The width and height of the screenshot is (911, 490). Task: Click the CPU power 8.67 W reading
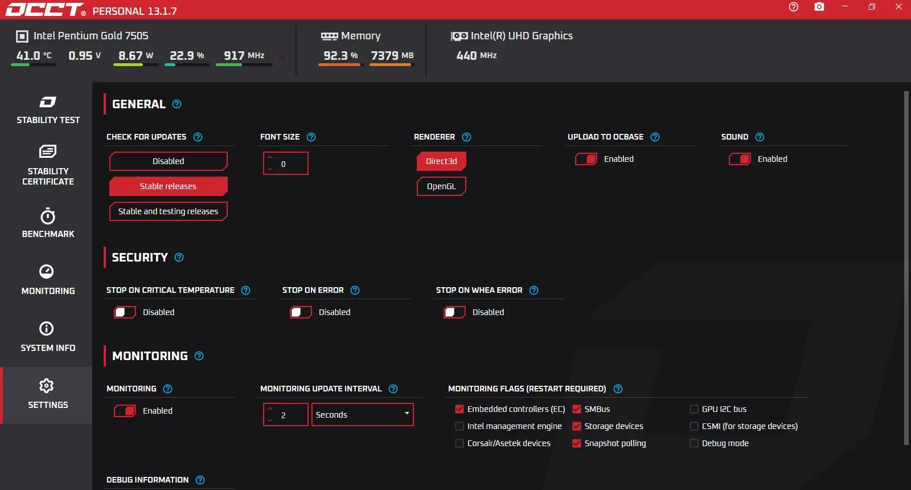pyautogui.click(x=136, y=56)
